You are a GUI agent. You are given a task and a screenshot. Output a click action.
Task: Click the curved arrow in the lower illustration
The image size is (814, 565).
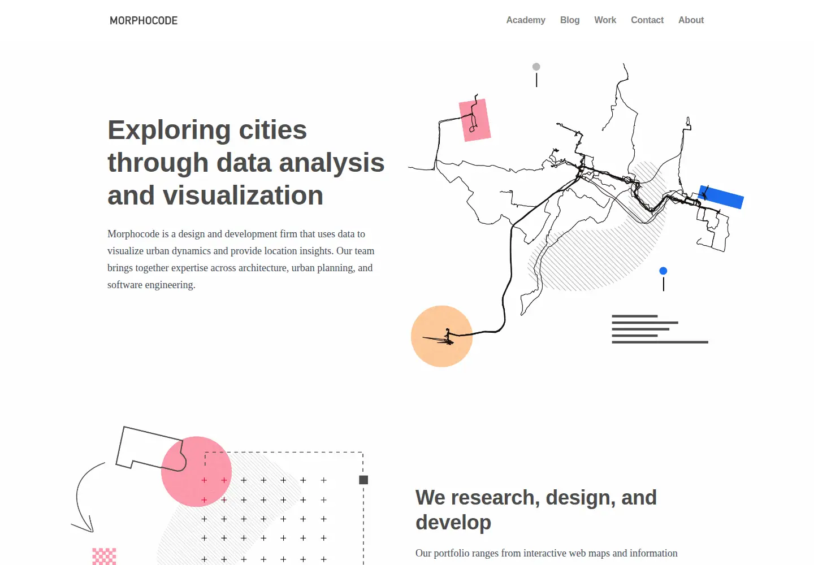pyautogui.click(x=88, y=497)
